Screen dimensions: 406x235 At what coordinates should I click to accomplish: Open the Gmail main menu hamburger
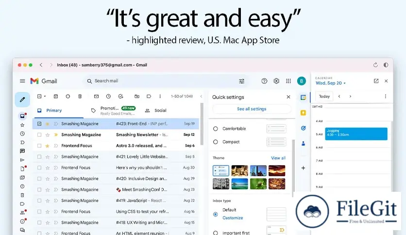coord(22,81)
